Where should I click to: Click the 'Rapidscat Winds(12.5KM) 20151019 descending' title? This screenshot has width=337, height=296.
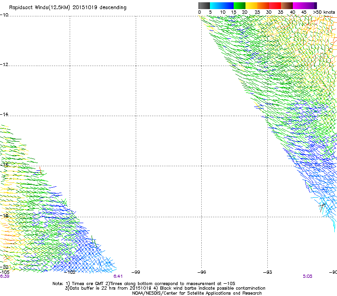(x=68, y=8)
